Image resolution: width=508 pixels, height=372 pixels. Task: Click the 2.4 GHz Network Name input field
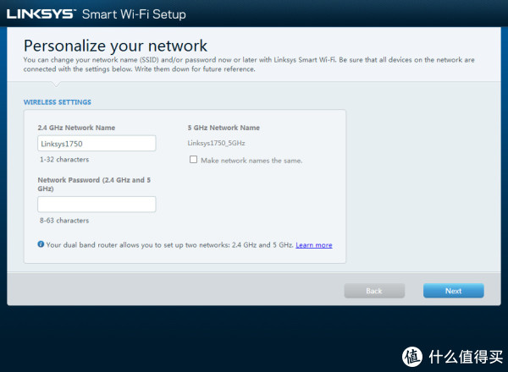click(97, 143)
